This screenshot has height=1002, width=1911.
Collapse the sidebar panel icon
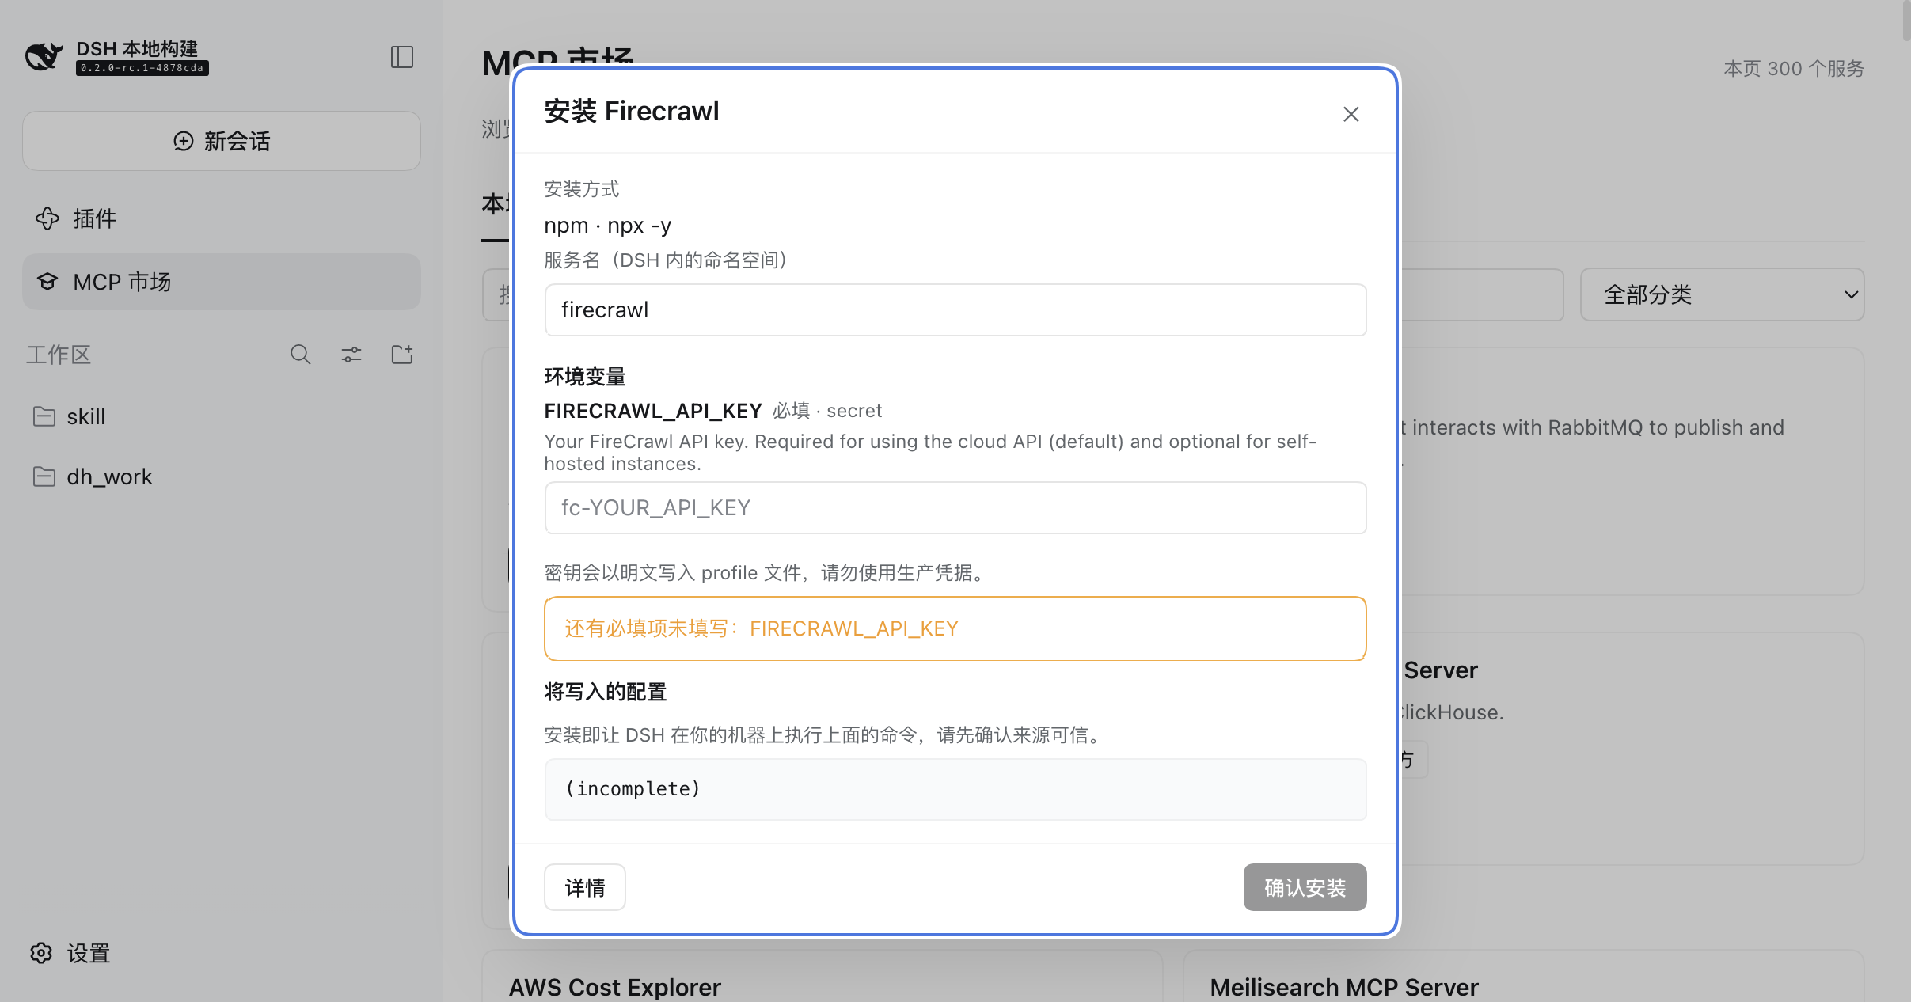[402, 57]
